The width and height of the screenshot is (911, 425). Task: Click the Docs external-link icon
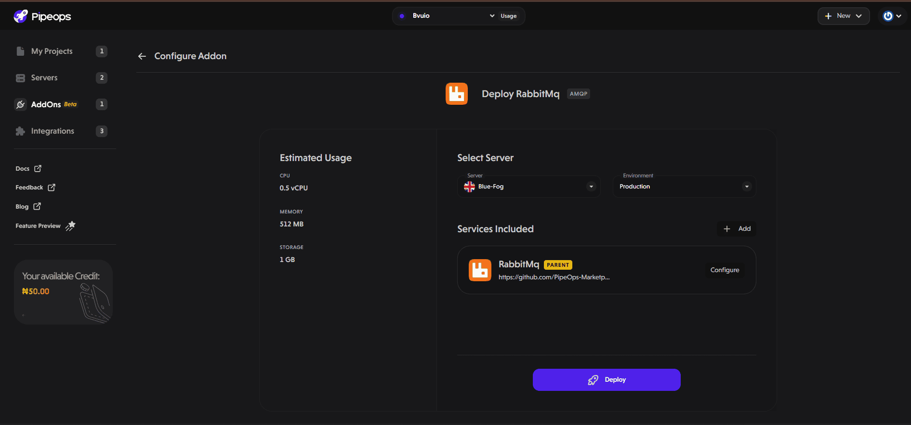pos(38,168)
